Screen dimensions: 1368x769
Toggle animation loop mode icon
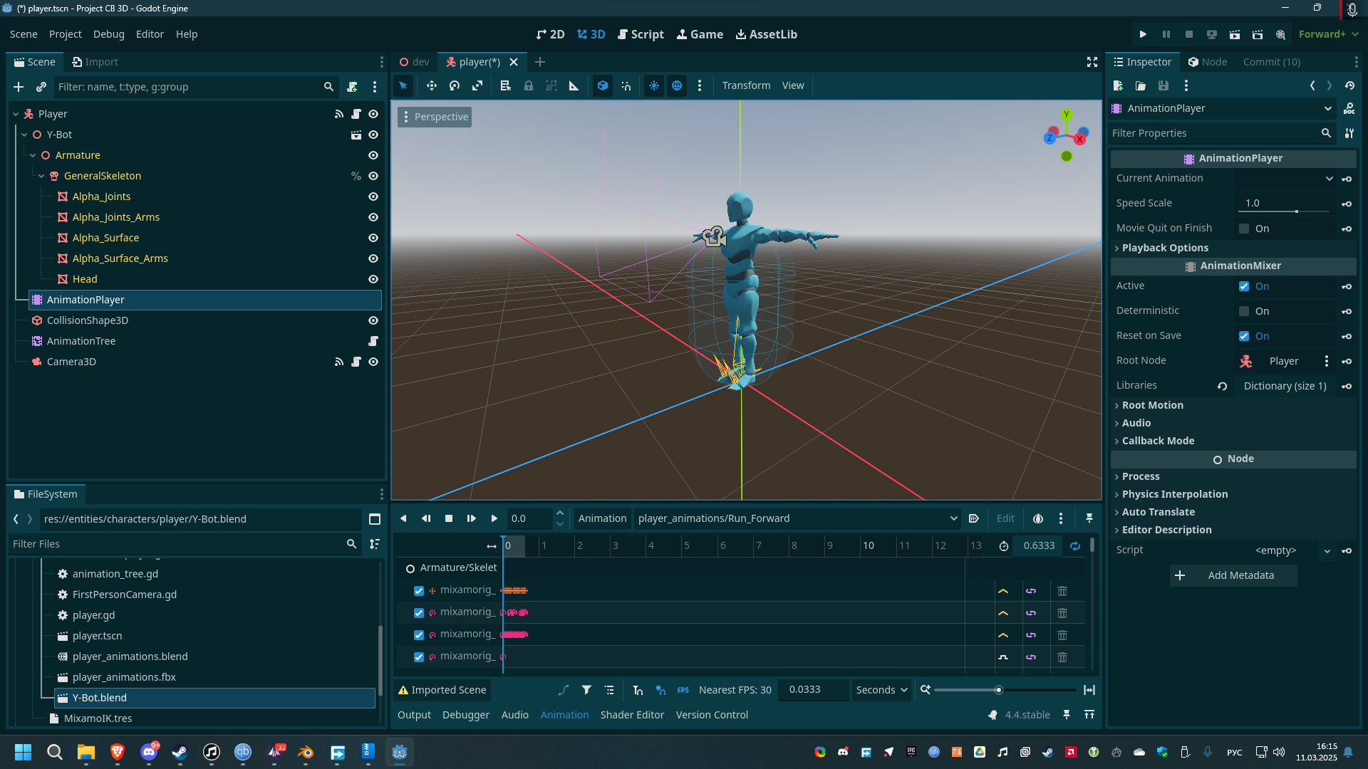[x=1075, y=546]
